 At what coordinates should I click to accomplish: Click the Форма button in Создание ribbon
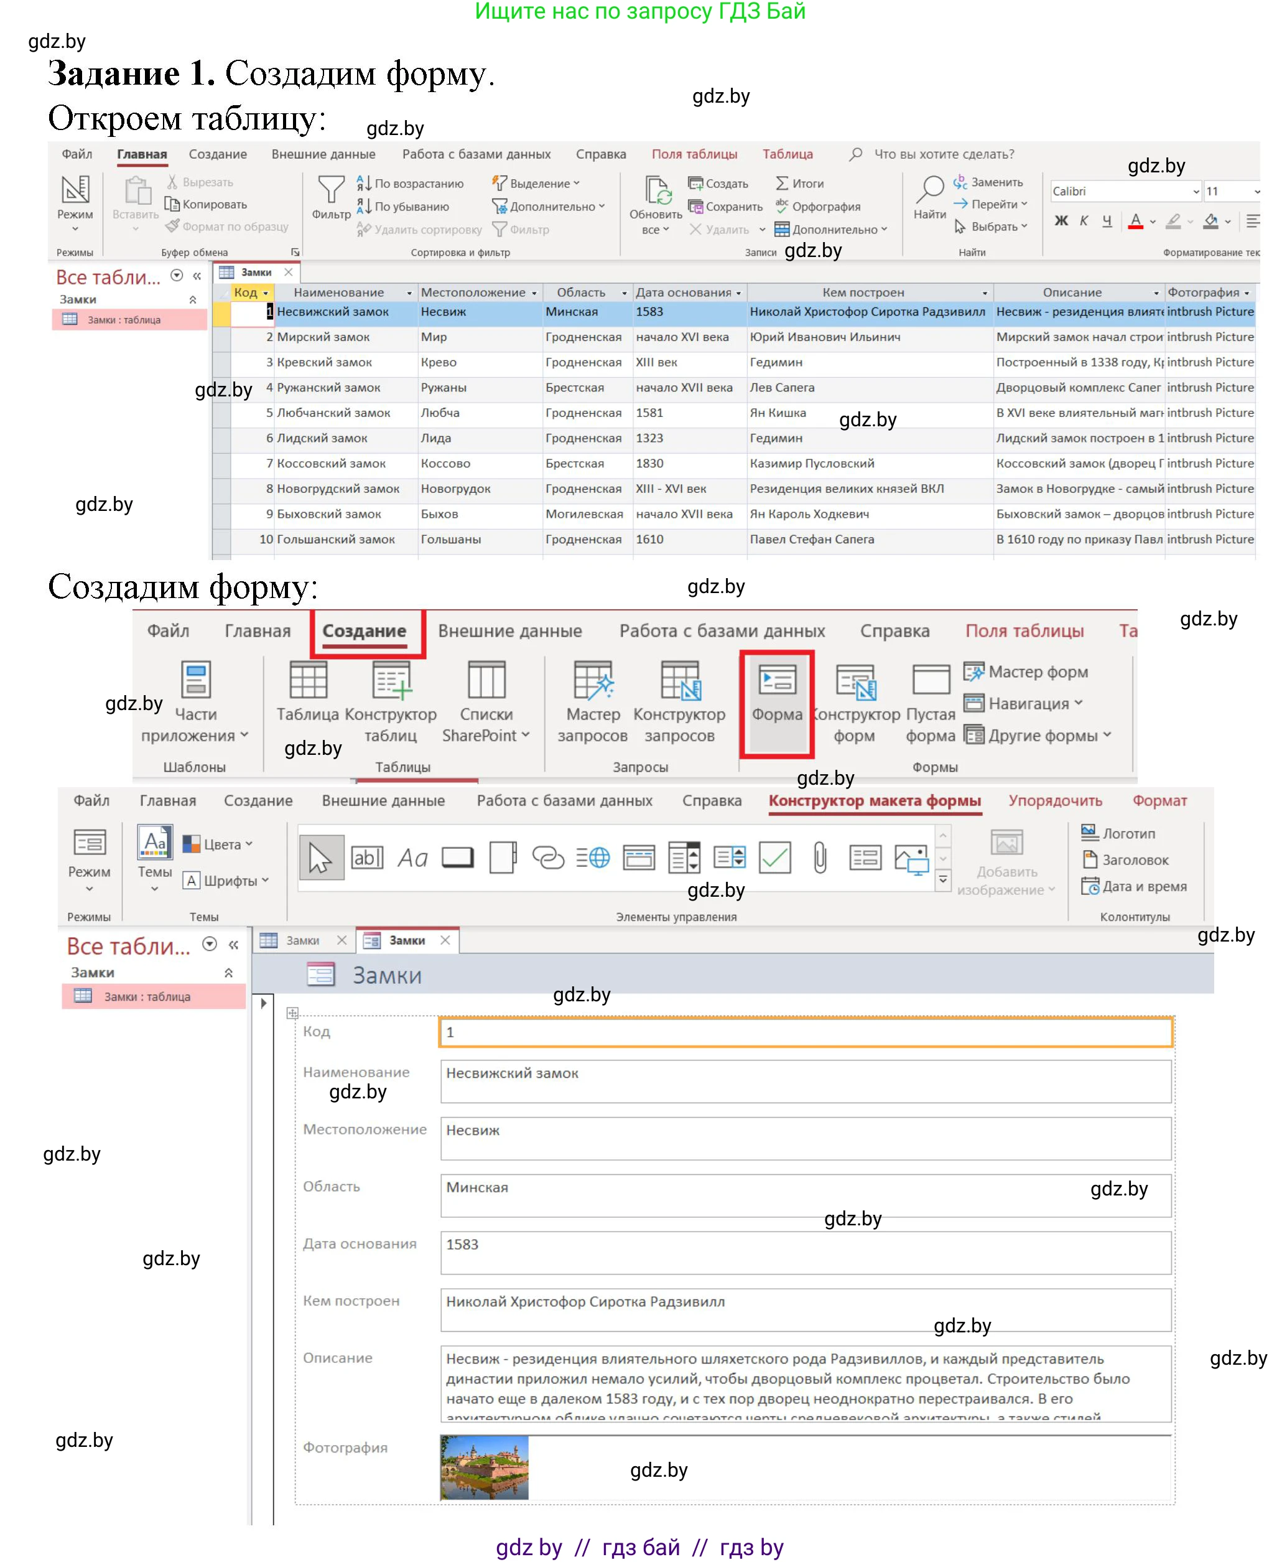coord(776,694)
